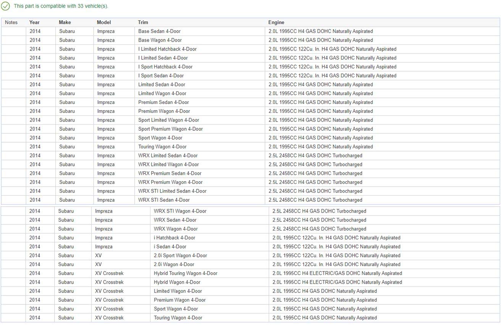This screenshot has height=325, width=502.
Task: Select the Premium Wagon 4-Door Impreza trim
Action: (x=164, y=111)
